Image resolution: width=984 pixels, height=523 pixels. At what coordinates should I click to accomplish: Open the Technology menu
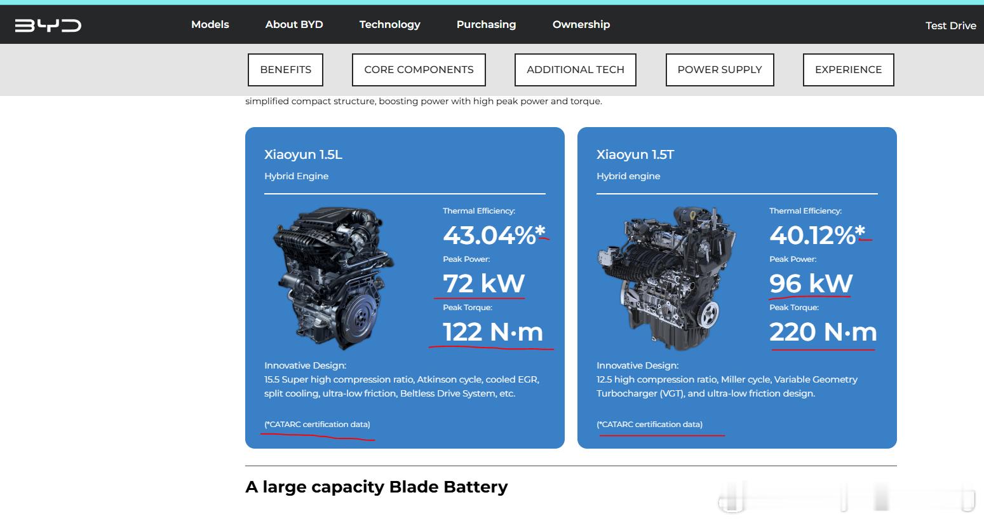pos(390,24)
